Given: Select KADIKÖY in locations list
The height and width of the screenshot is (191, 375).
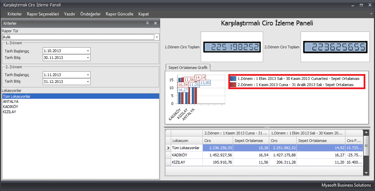Looking at the screenshot, I should (x=81, y=107).
